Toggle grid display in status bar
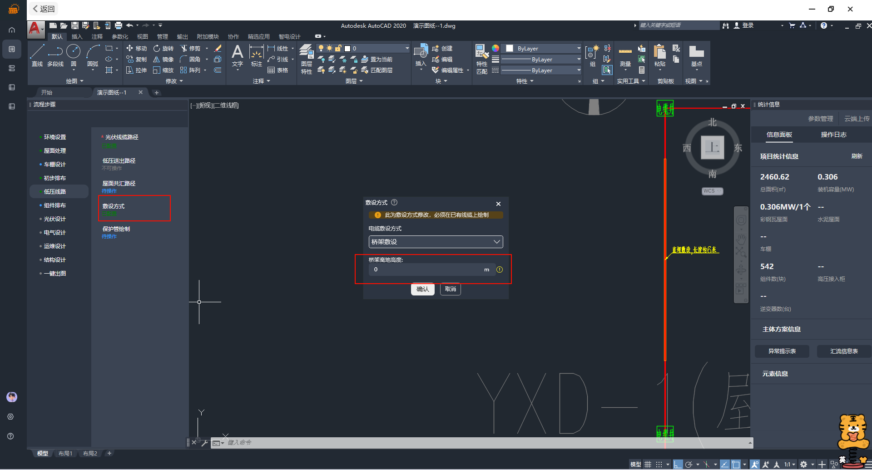Image resolution: width=872 pixels, height=470 pixels. pyautogui.click(x=648, y=464)
